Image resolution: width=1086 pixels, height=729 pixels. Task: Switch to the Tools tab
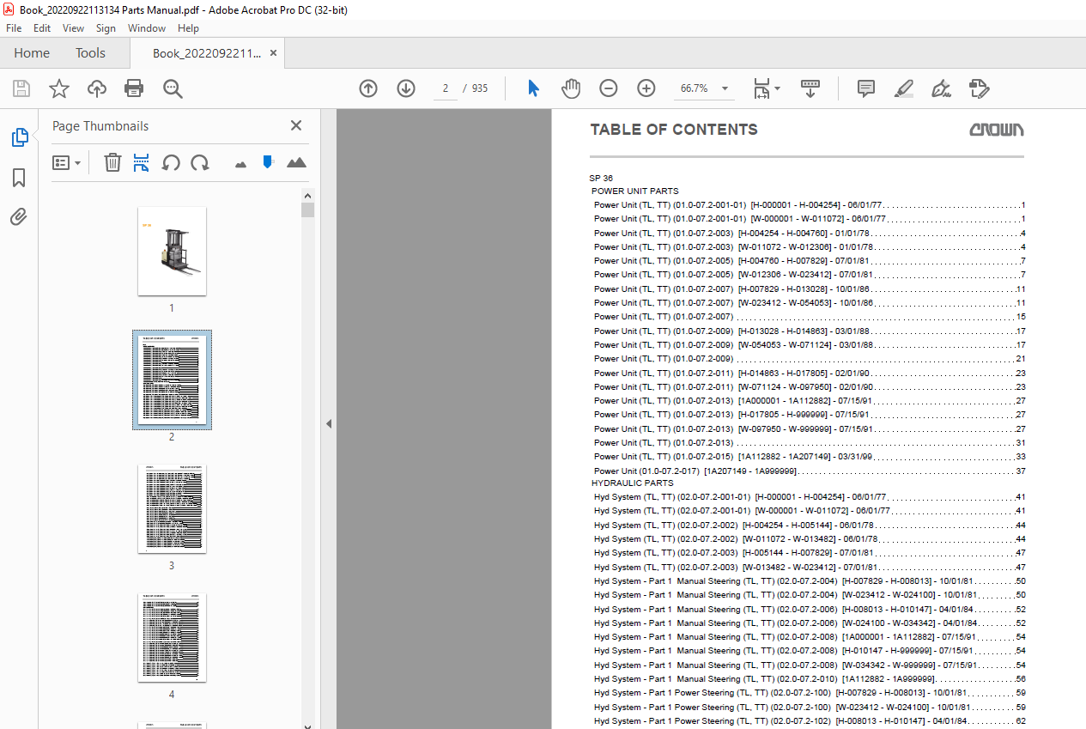coord(90,52)
